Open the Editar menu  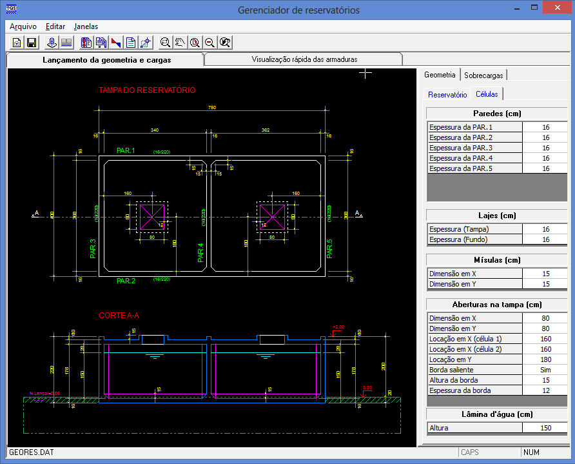[x=55, y=26]
